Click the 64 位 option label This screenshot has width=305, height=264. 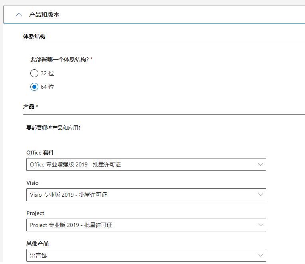pos(47,87)
